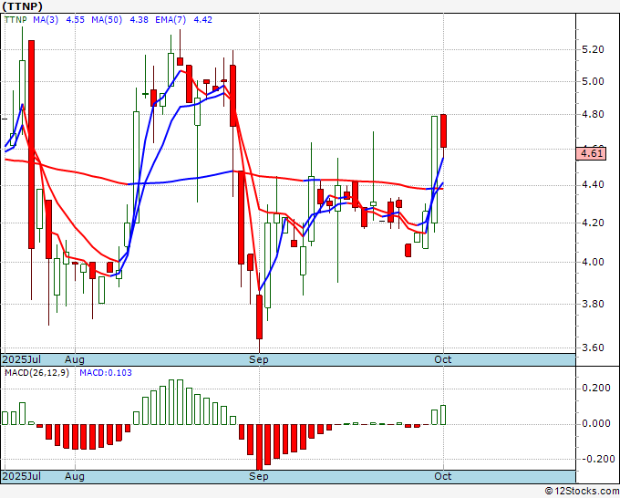Viewport: 620px width, 498px height.
Task: Select the TTNP legend label
Action: click(x=15, y=20)
